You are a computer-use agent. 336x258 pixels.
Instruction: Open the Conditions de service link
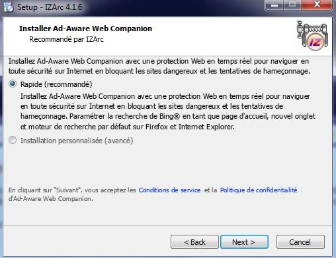(169, 190)
